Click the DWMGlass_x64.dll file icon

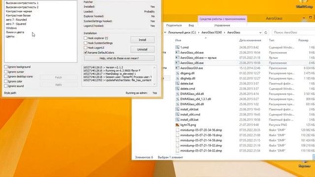pyautogui.click(x=177, y=94)
